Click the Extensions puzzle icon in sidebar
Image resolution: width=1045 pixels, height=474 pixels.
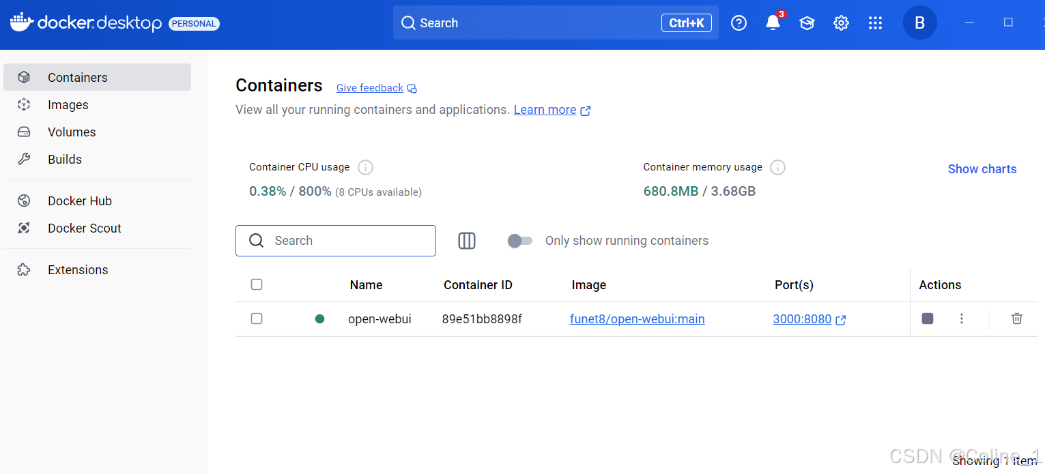click(24, 269)
